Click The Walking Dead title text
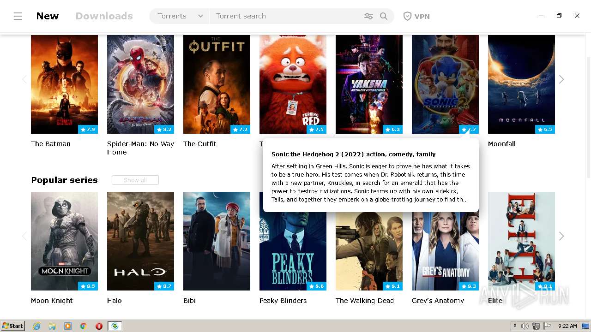This screenshot has width=591, height=332. 365,301
